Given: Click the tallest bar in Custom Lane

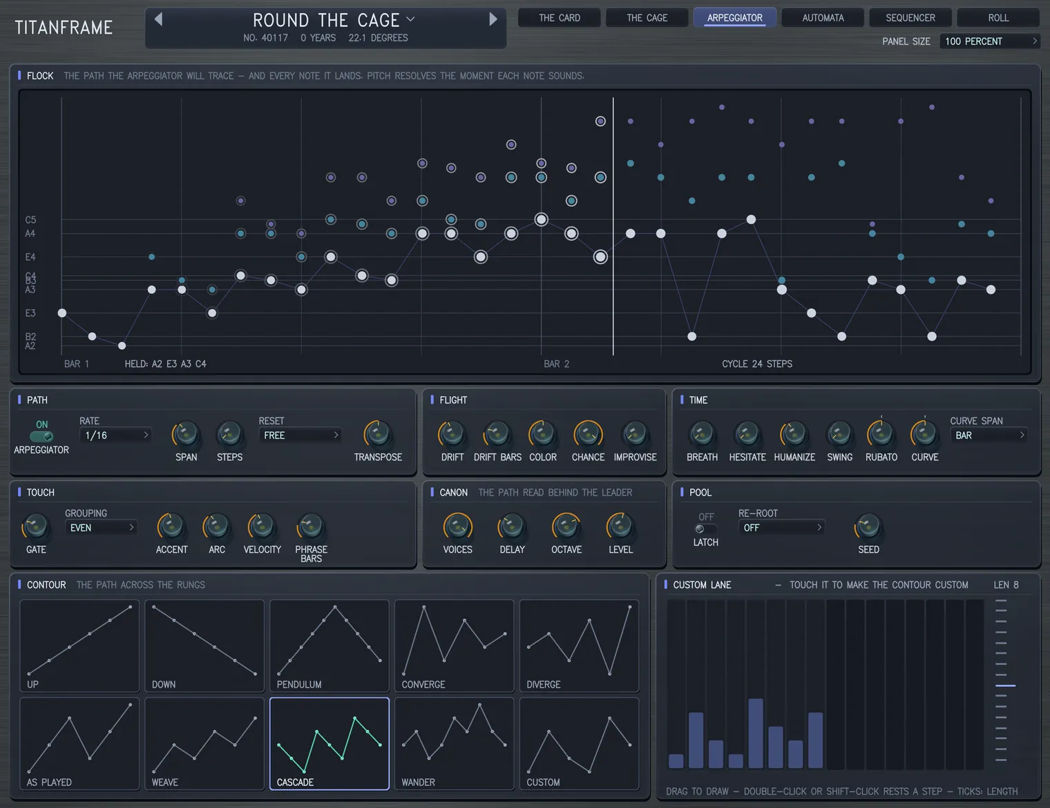Looking at the screenshot, I should click(x=756, y=733).
